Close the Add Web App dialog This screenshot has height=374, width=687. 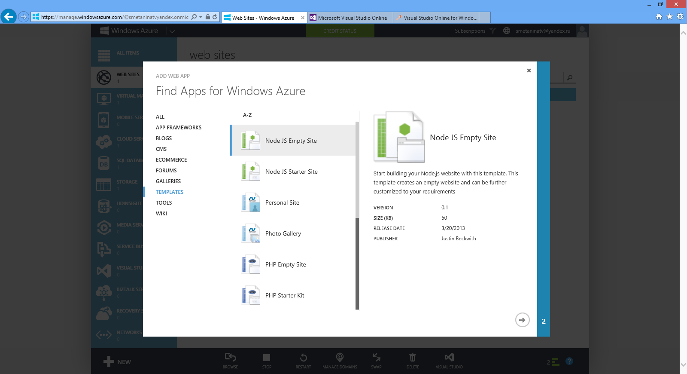(x=529, y=71)
